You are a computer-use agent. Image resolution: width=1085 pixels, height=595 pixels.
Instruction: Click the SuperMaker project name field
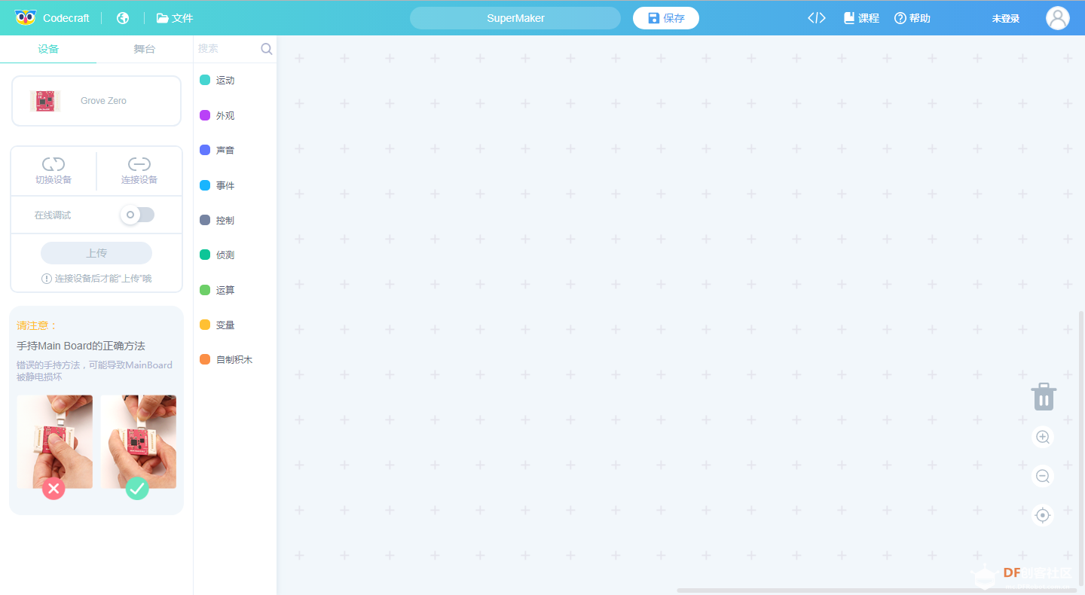pyautogui.click(x=515, y=18)
